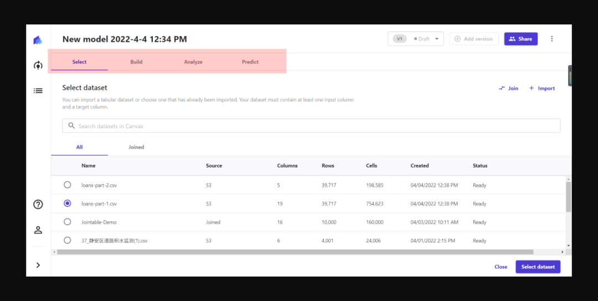The image size is (598, 301).
Task: Switch to the Build tab
Action: (136, 62)
